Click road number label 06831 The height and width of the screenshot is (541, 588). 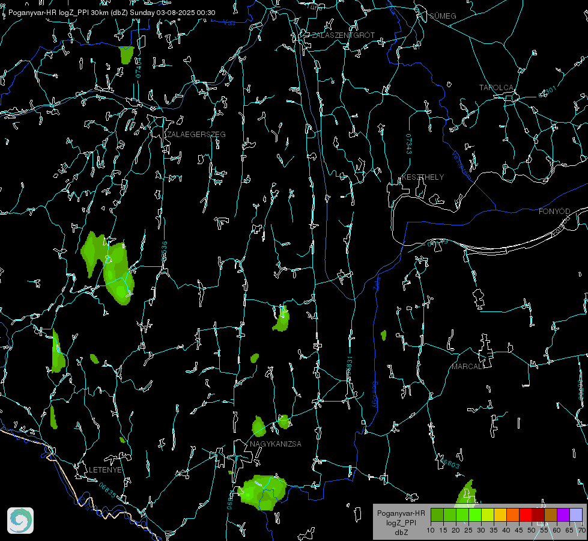349,367
